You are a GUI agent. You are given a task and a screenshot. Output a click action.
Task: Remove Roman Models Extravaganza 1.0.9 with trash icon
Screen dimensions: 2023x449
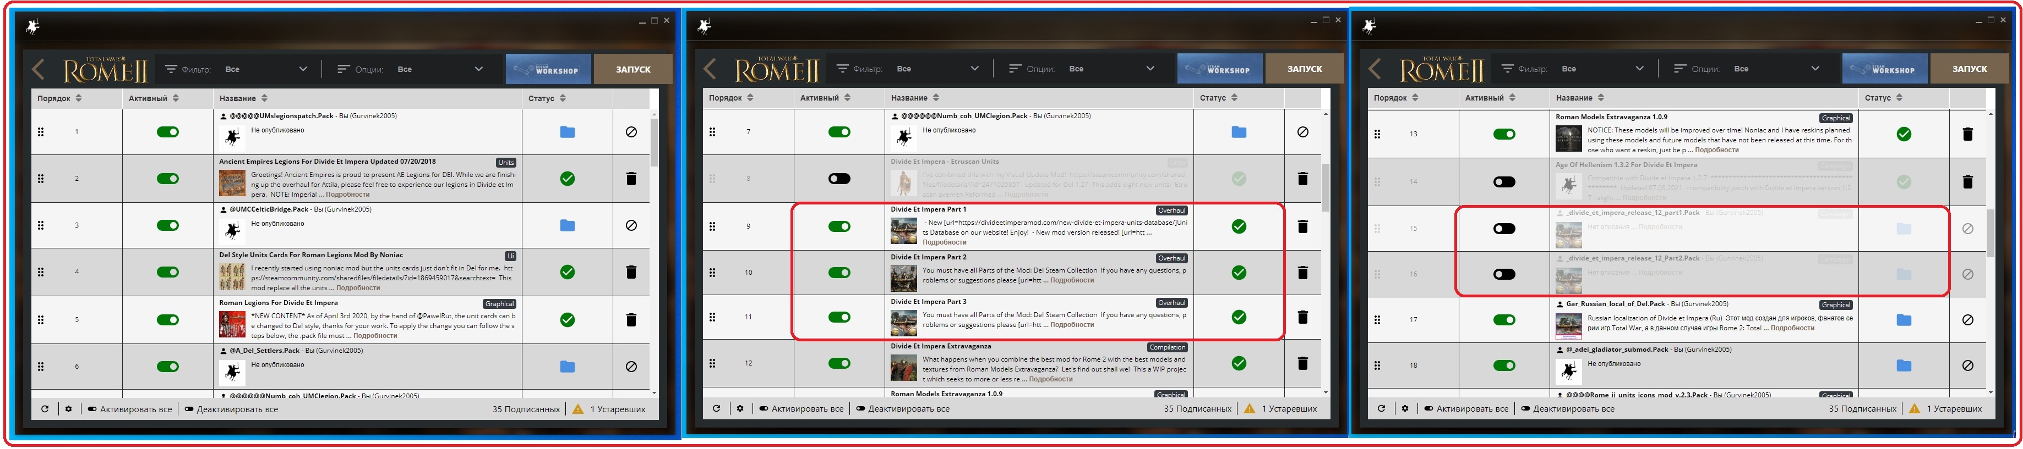pos(1967,134)
